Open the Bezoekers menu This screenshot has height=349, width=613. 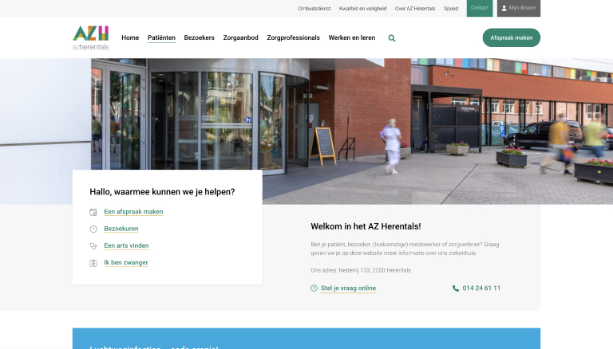click(x=200, y=38)
